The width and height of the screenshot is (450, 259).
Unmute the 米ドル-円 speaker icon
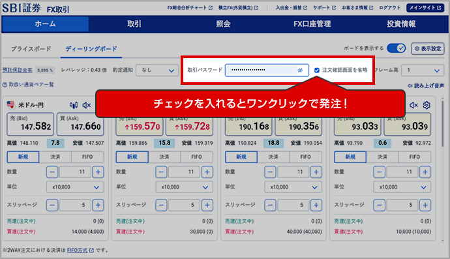[86, 105]
